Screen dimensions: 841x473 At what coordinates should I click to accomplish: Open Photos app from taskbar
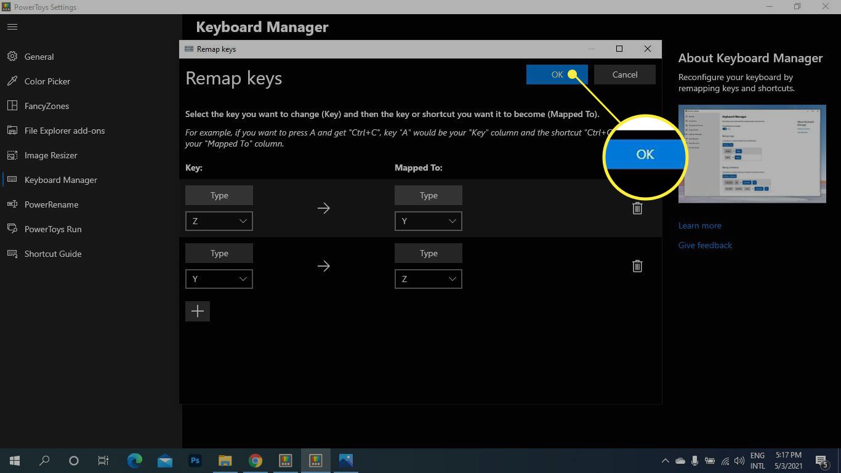(345, 461)
